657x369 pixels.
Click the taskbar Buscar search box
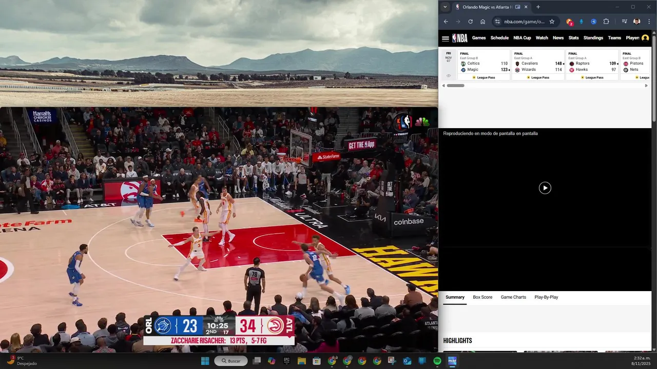(231, 361)
